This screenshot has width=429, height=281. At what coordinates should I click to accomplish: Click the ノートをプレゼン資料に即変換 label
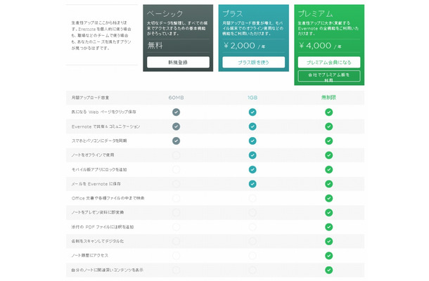coord(98,212)
